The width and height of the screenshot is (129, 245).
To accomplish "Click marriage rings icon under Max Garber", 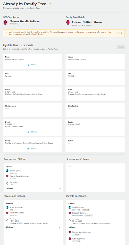I will tap(7, 183).
